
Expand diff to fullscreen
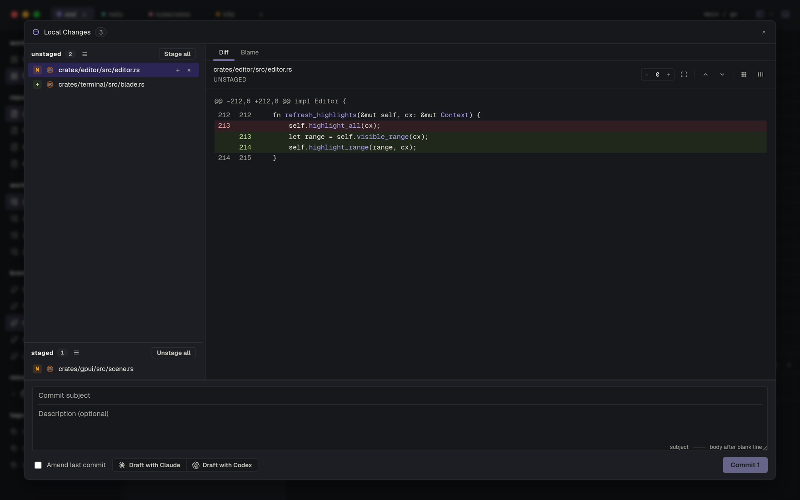684,75
